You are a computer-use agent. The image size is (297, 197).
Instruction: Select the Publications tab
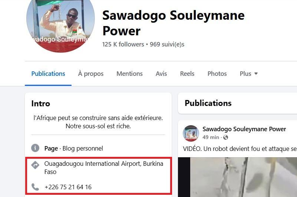click(x=48, y=74)
